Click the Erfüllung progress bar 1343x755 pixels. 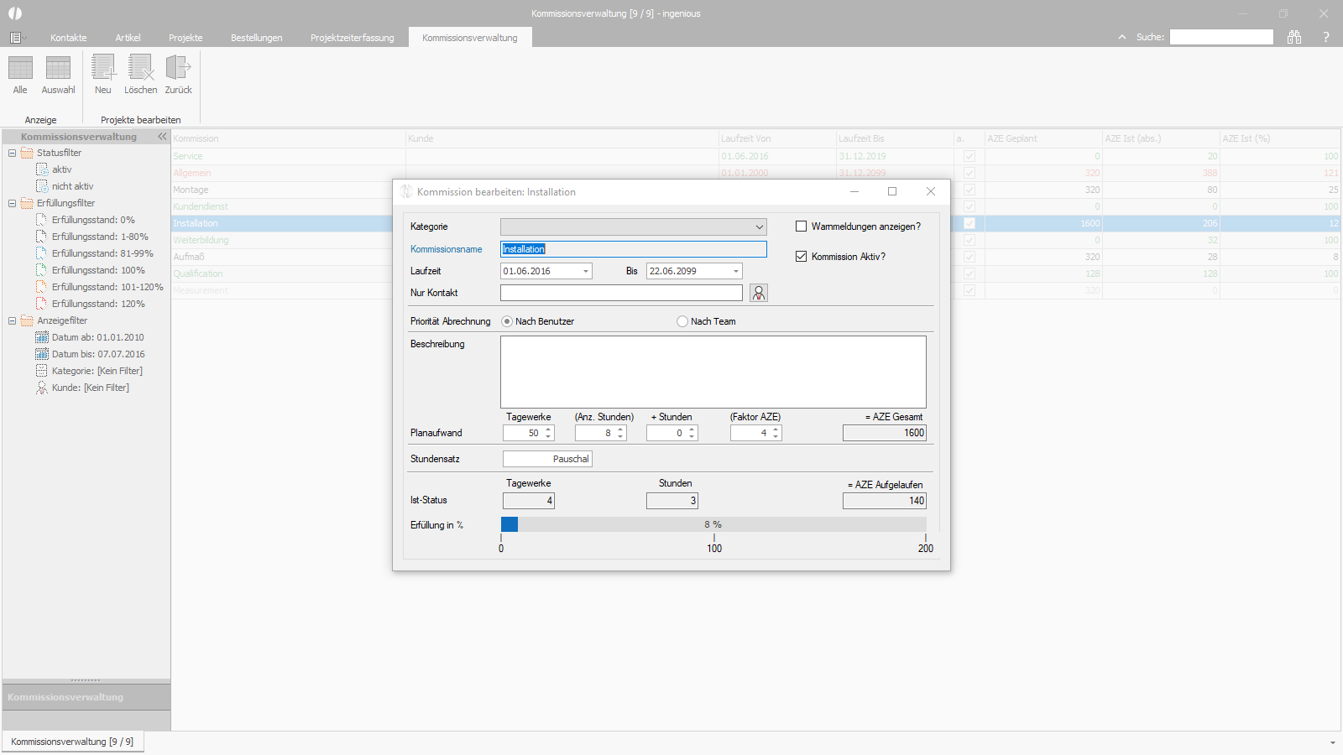click(713, 524)
